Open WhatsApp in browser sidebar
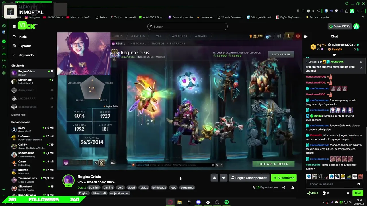367x206 pixels. [4, 26]
